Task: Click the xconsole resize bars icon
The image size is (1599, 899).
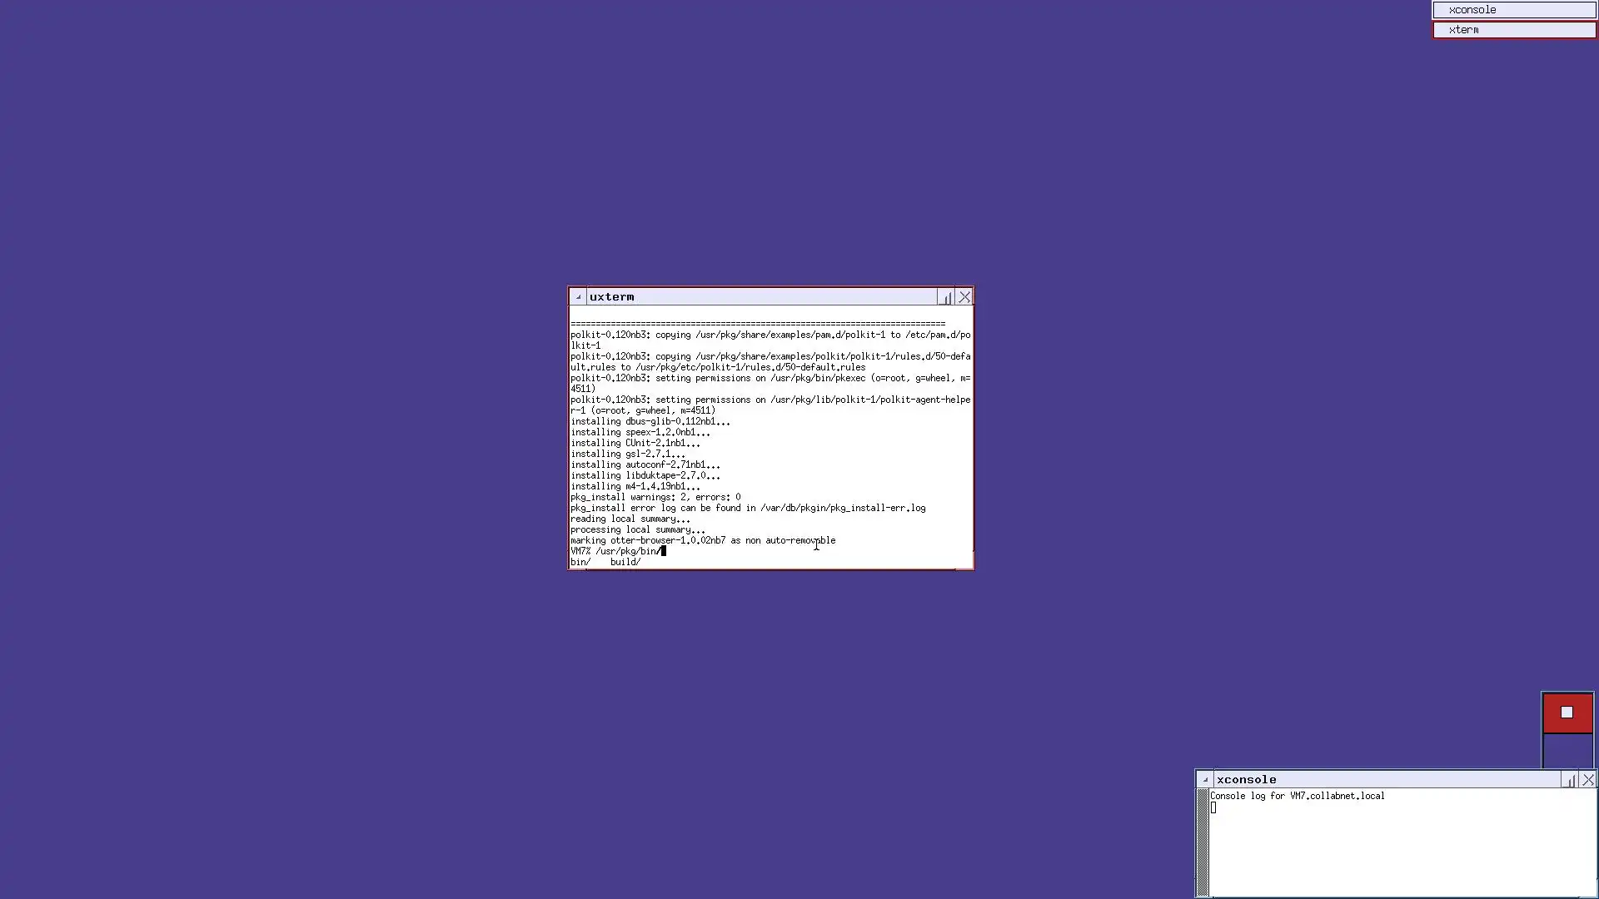Action: (1570, 780)
